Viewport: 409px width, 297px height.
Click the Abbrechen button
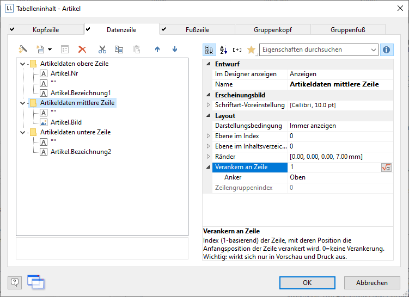click(x=372, y=283)
